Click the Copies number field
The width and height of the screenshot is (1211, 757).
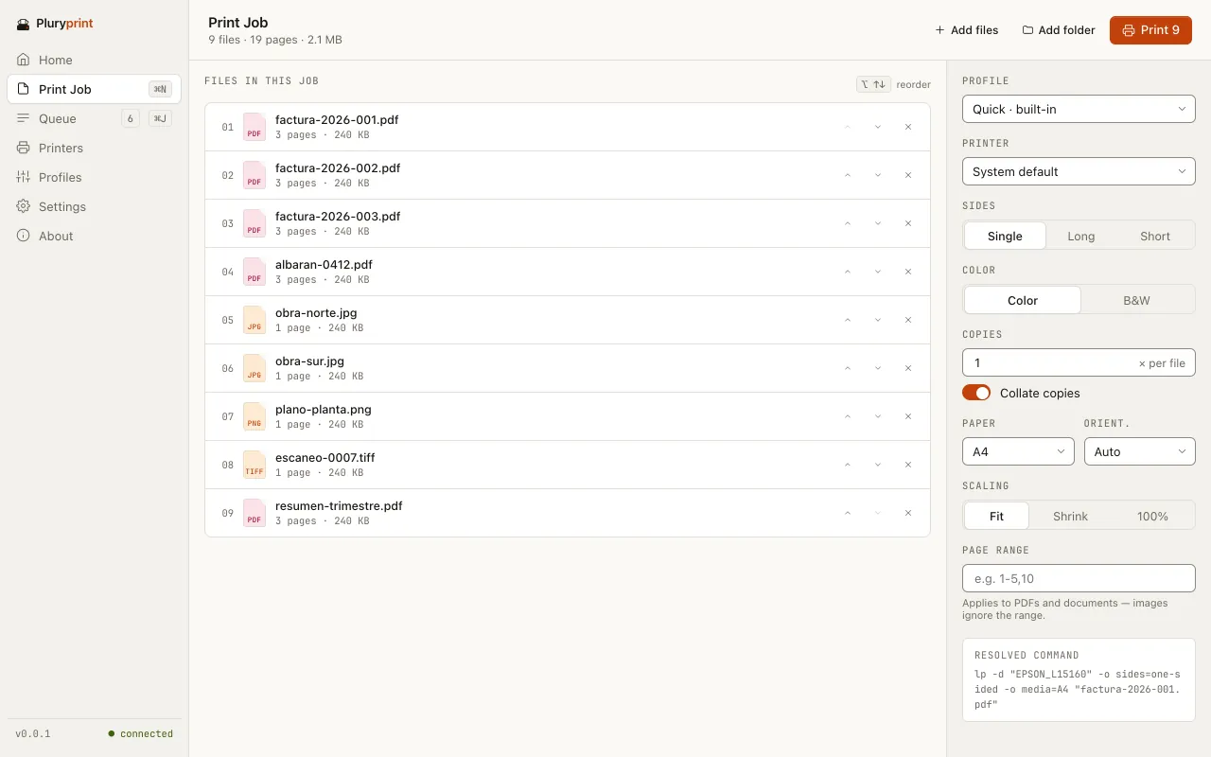click(1079, 362)
